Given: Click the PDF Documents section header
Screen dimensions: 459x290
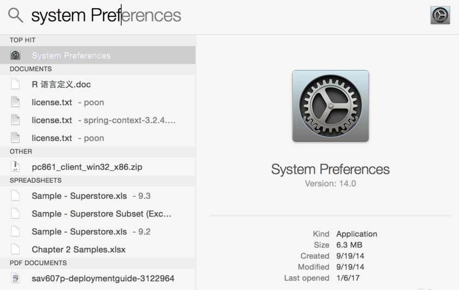Looking at the screenshot, I should [x=38, y=263].
